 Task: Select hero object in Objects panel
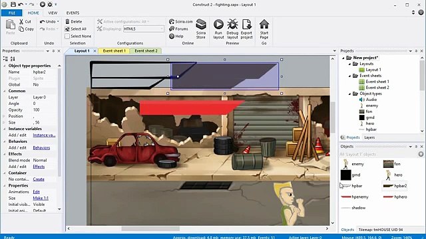(393, 175)
